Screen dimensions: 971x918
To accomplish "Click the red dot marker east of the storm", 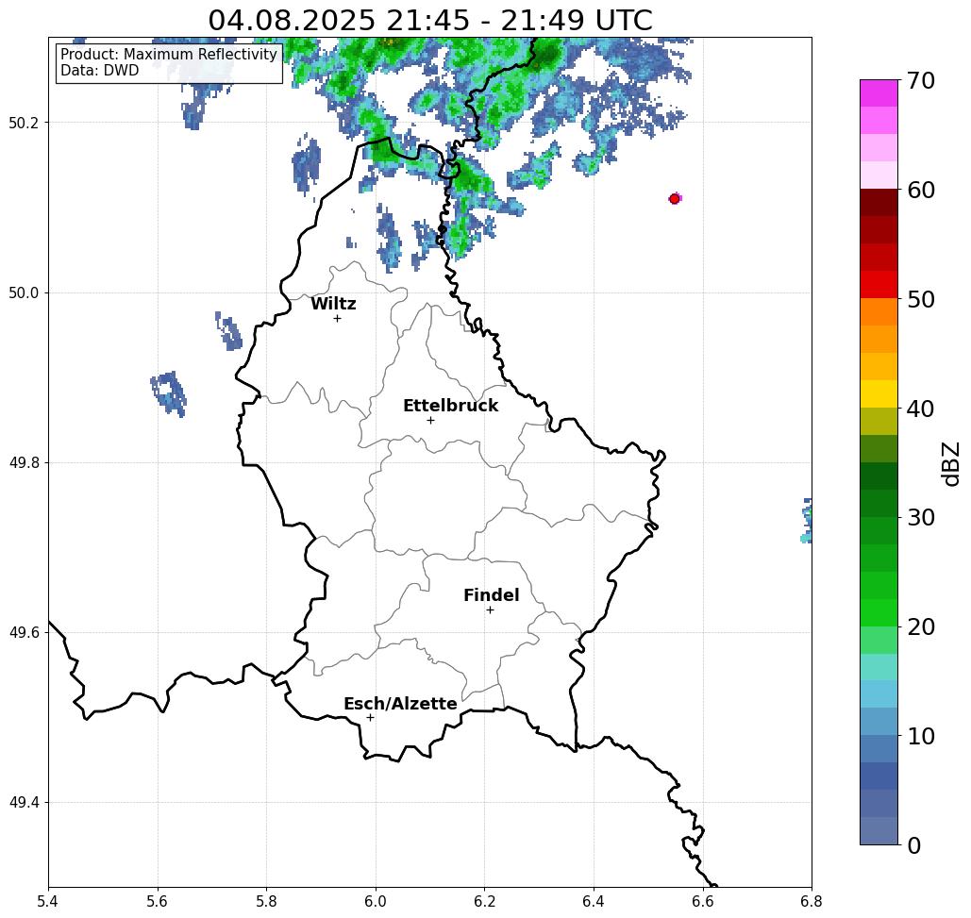I will tap(675, 199).
